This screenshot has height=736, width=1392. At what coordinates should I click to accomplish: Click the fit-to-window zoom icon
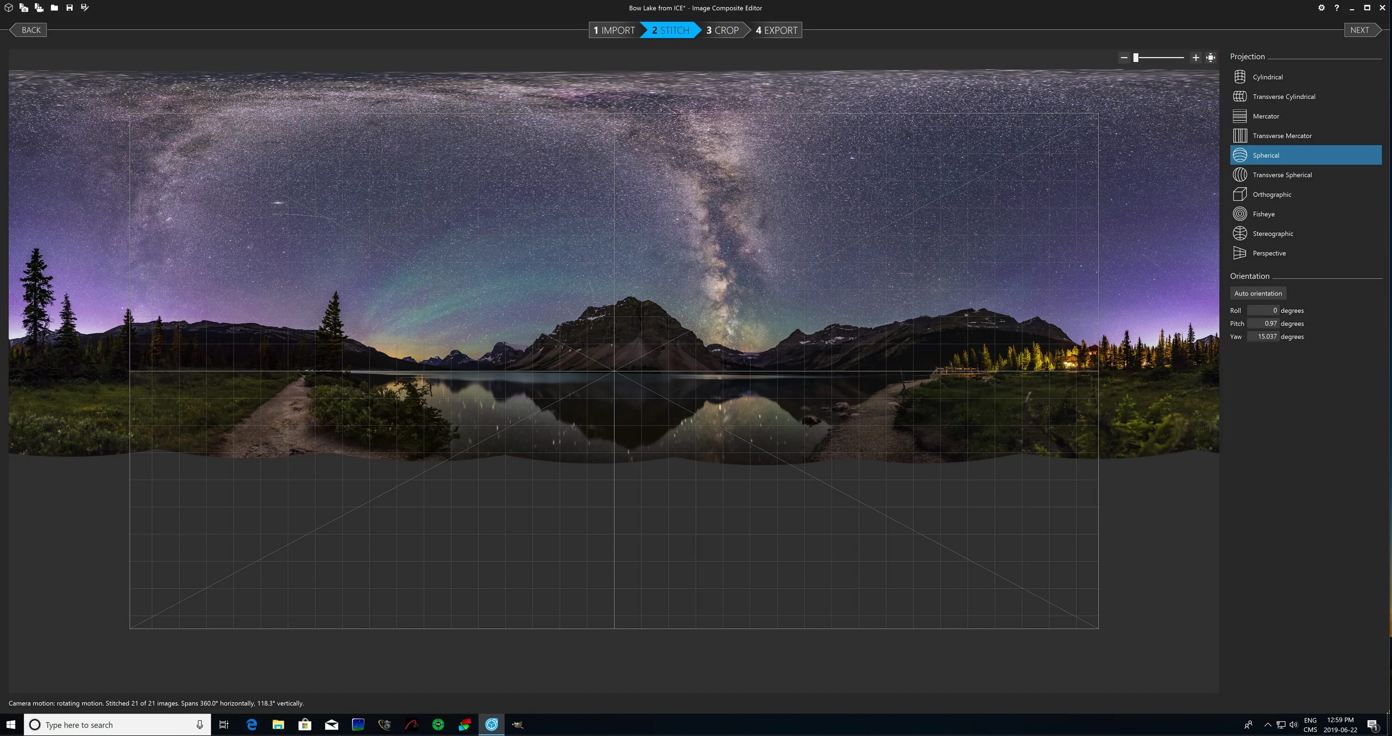pos(1211,57)
